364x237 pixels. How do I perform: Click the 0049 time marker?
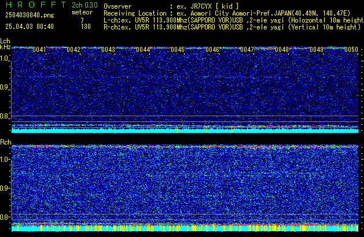(317, 50)
